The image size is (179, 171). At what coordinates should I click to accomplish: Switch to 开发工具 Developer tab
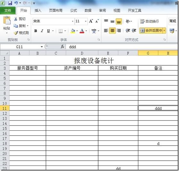[x=134, y=11]
